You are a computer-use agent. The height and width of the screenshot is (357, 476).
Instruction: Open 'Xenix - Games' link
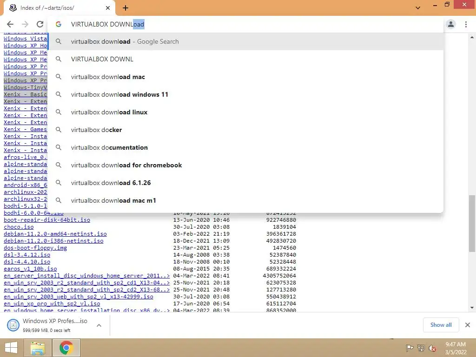click(x=25, y=129)
